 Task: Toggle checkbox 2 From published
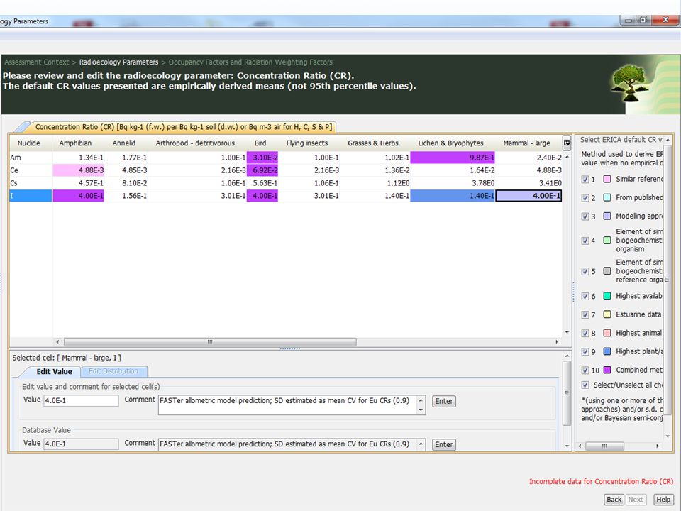[585, 198]
